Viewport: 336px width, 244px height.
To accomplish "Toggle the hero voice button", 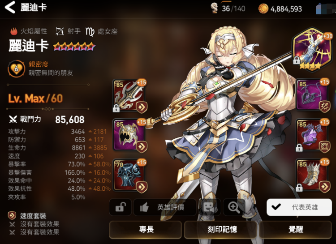I will (x=209, y=207).
